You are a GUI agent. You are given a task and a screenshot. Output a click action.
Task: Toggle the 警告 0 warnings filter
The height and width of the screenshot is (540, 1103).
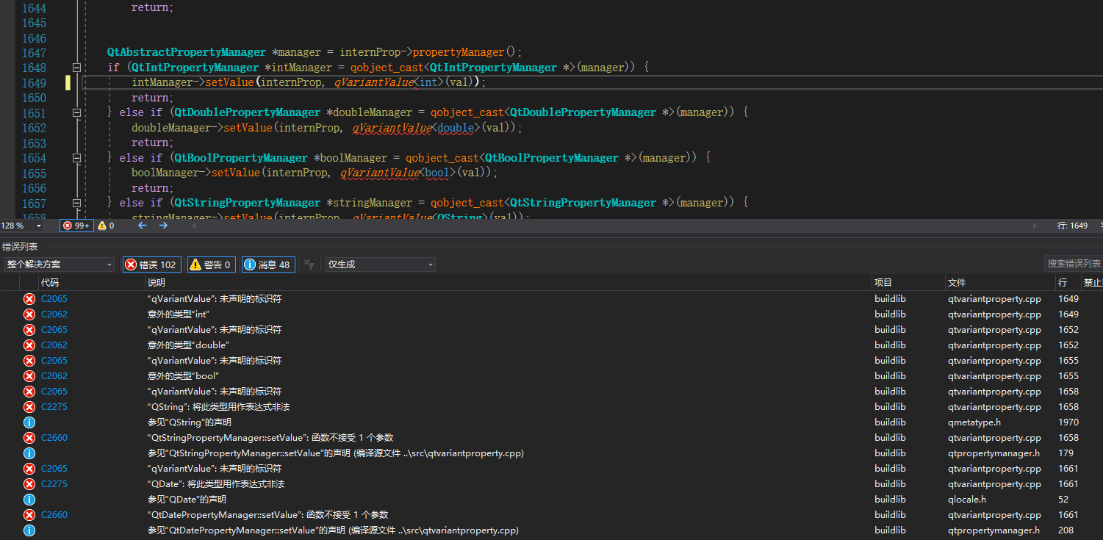(x=211, y=264)
